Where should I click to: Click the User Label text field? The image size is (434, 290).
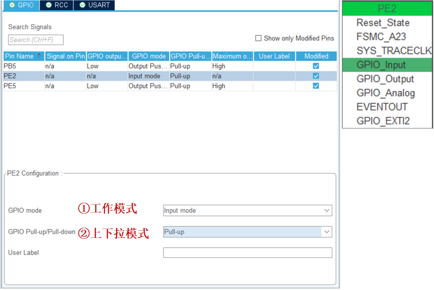pos(247,253)
